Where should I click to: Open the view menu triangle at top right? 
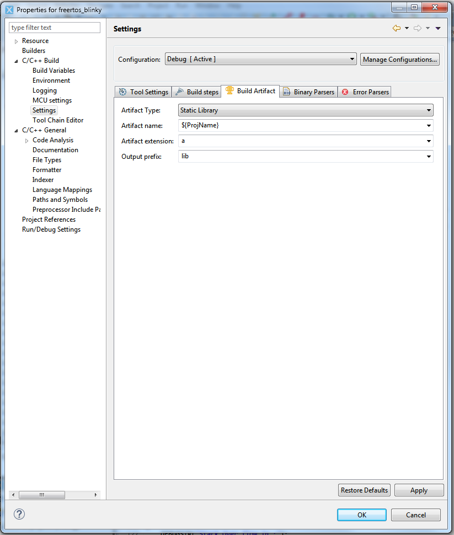coord(437,28)
